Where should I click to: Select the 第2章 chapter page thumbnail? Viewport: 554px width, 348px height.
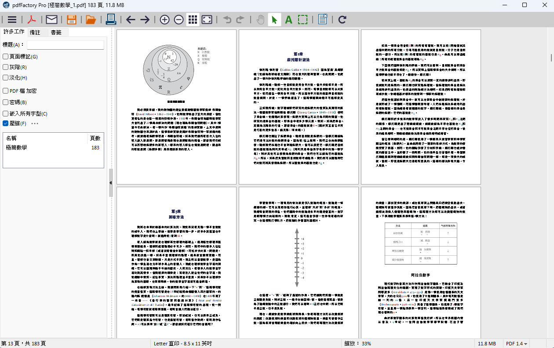(298, 107)
